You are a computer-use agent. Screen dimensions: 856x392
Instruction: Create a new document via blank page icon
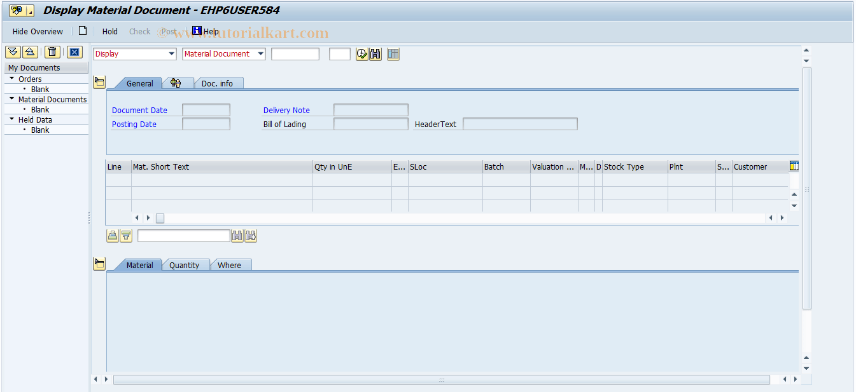[x=83, y=30]
